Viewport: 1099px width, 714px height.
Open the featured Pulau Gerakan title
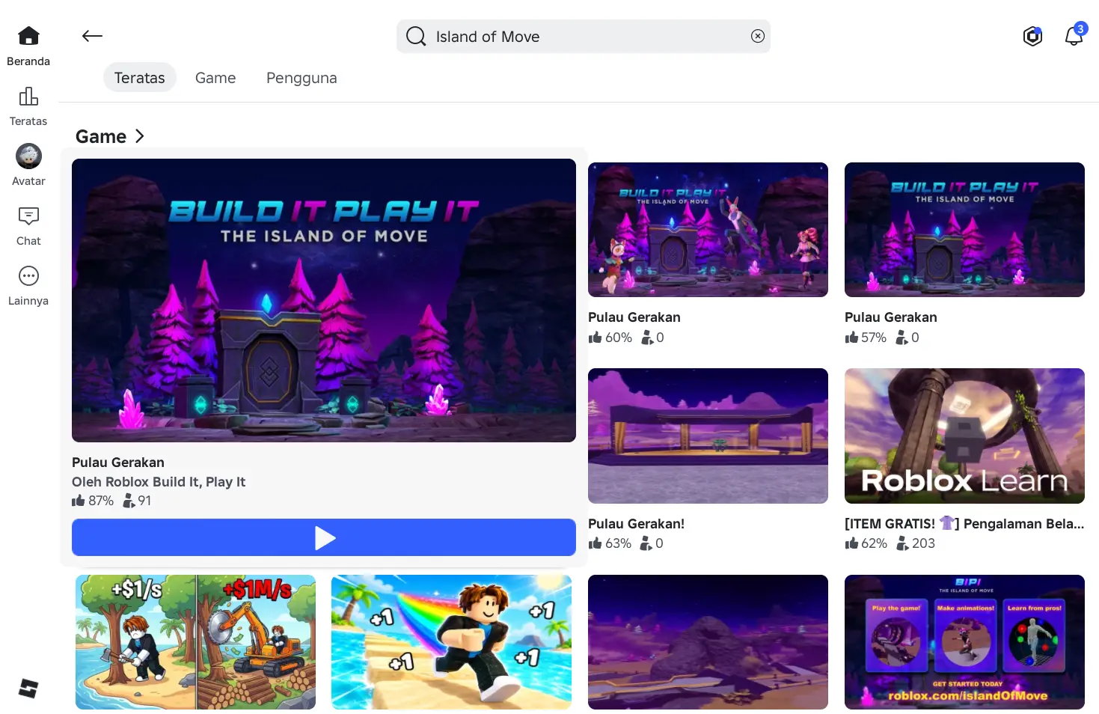pyautogui.click(x=118, y=463)
